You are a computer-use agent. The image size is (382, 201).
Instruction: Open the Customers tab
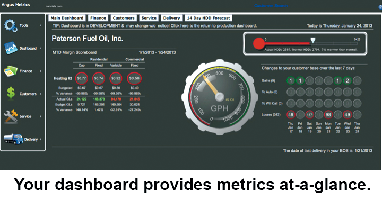pos(124,18)
